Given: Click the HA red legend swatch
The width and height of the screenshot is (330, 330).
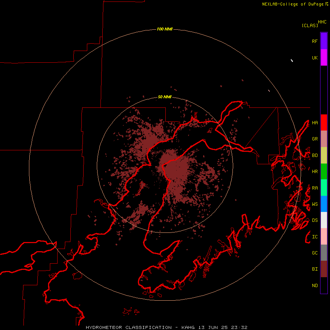Looking at the screenshot, I should tap(324, 122).
